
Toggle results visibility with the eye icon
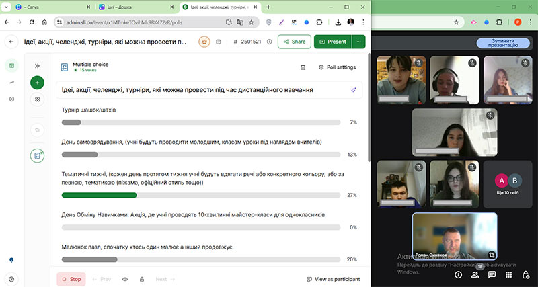coord(125,279)
